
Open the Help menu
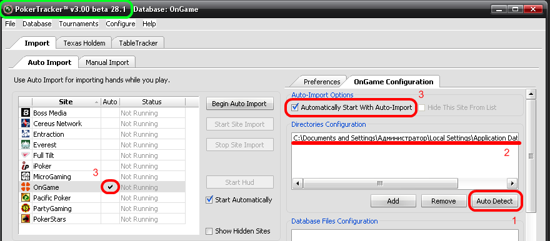(149, 24)
